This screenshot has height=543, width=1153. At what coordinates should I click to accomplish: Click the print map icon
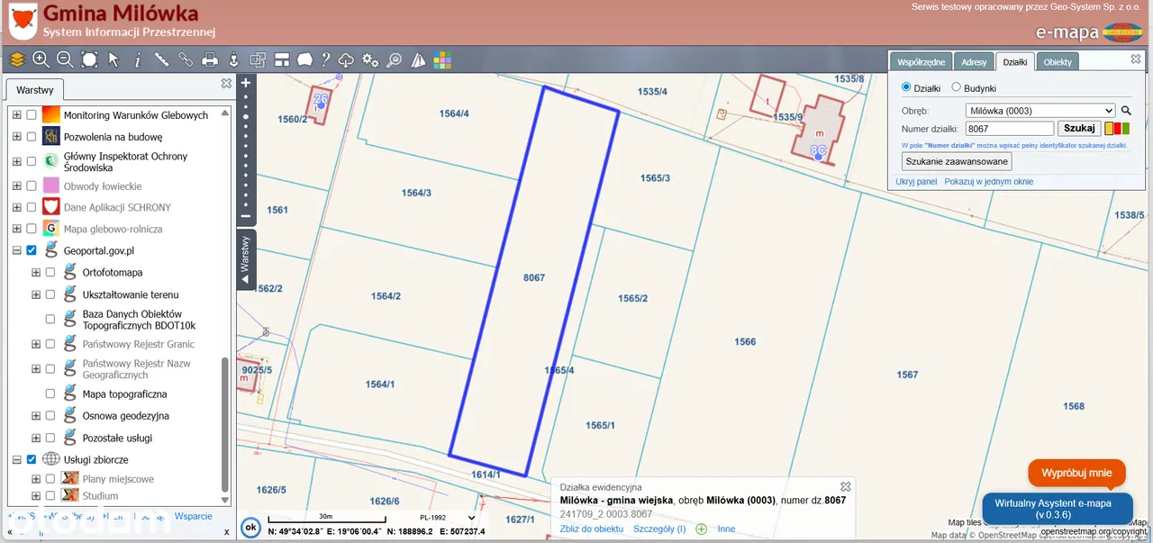210,60
